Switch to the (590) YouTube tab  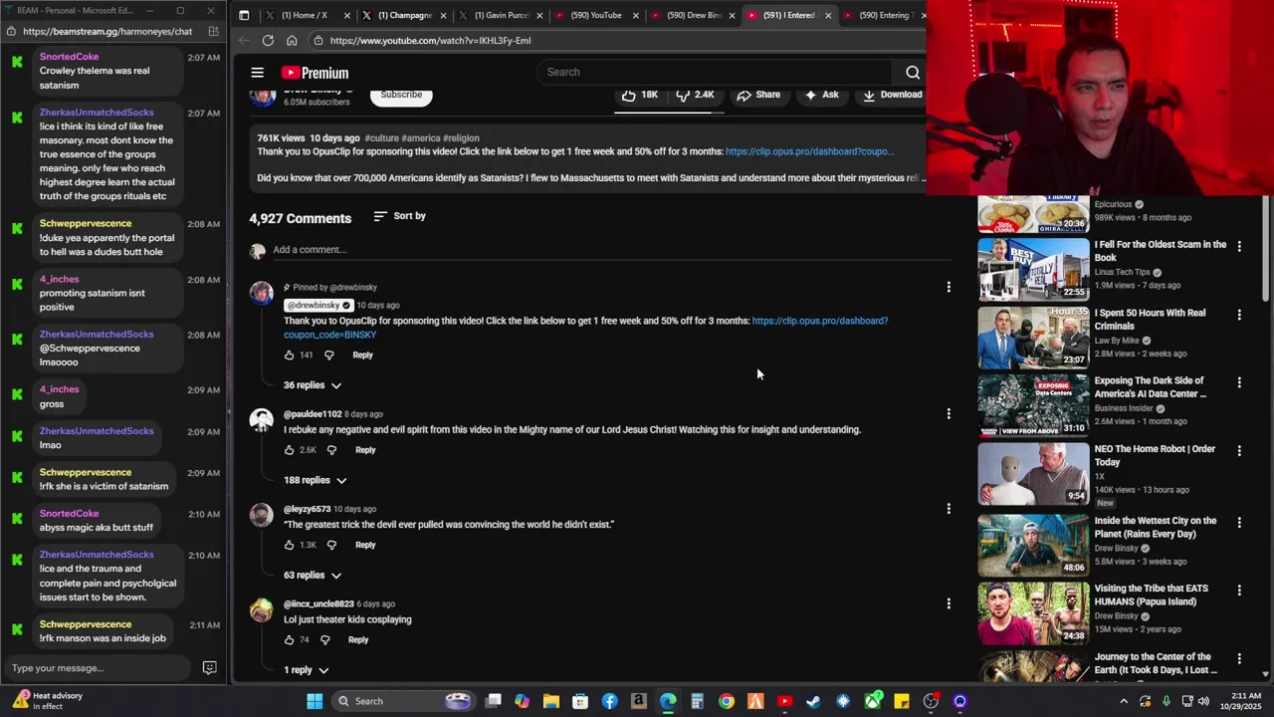[x=596, y=15]
